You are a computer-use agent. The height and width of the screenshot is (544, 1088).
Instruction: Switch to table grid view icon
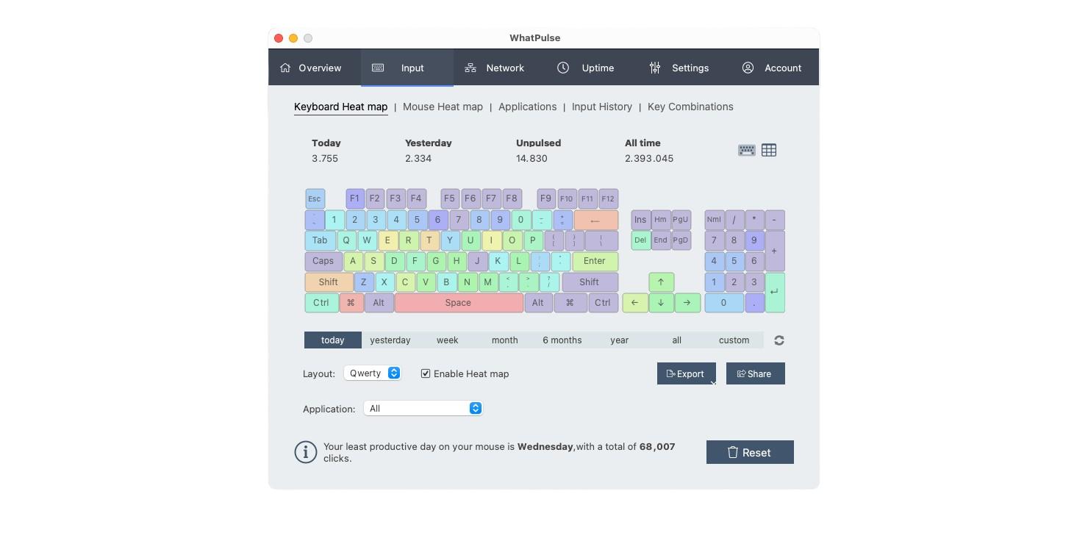[x=769, y=150]
